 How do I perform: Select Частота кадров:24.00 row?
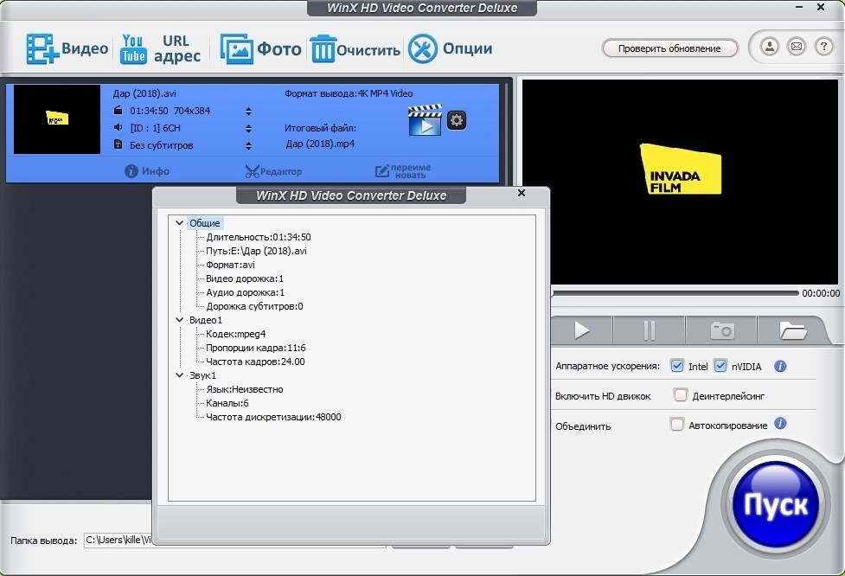tap(255, 362)
